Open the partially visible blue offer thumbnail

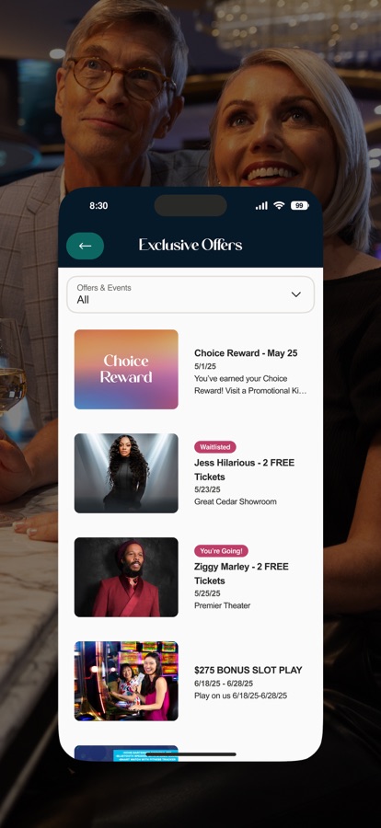coord(126,753)
